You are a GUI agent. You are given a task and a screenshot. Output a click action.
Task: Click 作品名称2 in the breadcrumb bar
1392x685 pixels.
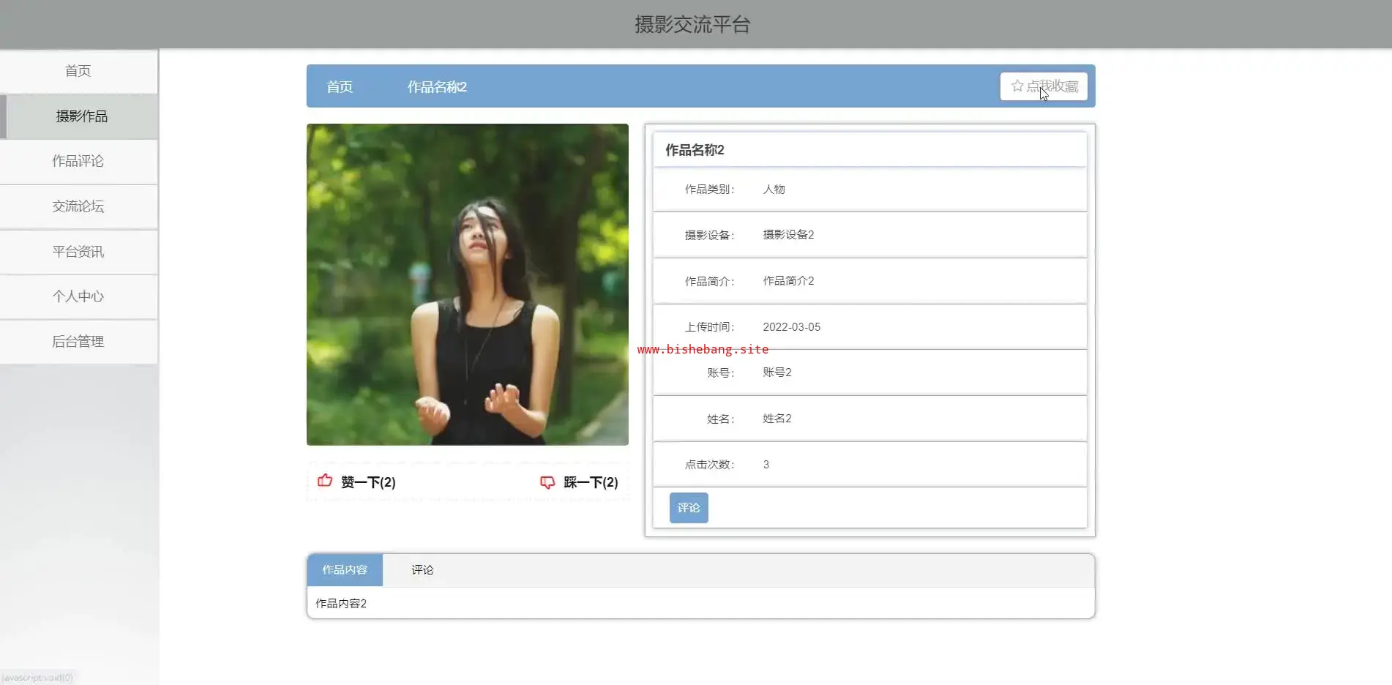point(437,87)
